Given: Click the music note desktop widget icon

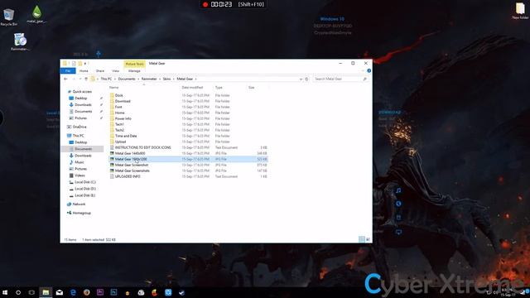Looking at the screenshot, I should pos(398,190).
